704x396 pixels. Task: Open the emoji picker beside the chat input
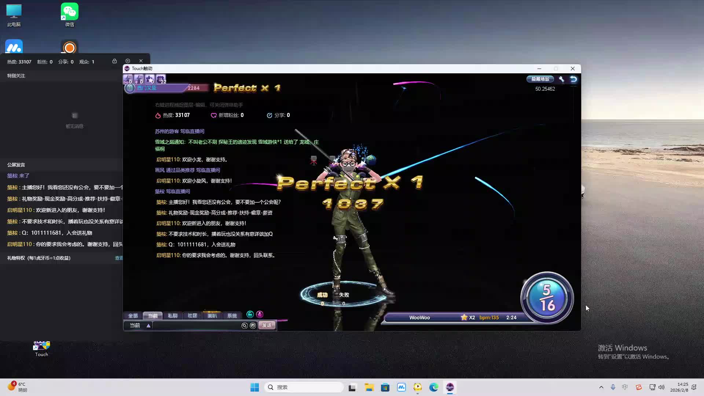[x=253, y=326]
